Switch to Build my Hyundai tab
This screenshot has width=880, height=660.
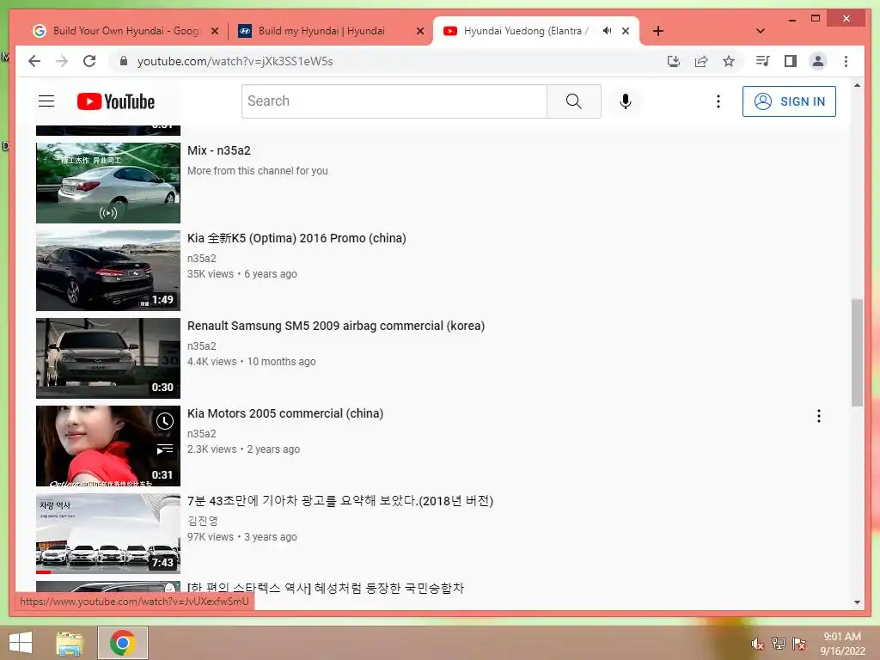(x=321, y=31)
